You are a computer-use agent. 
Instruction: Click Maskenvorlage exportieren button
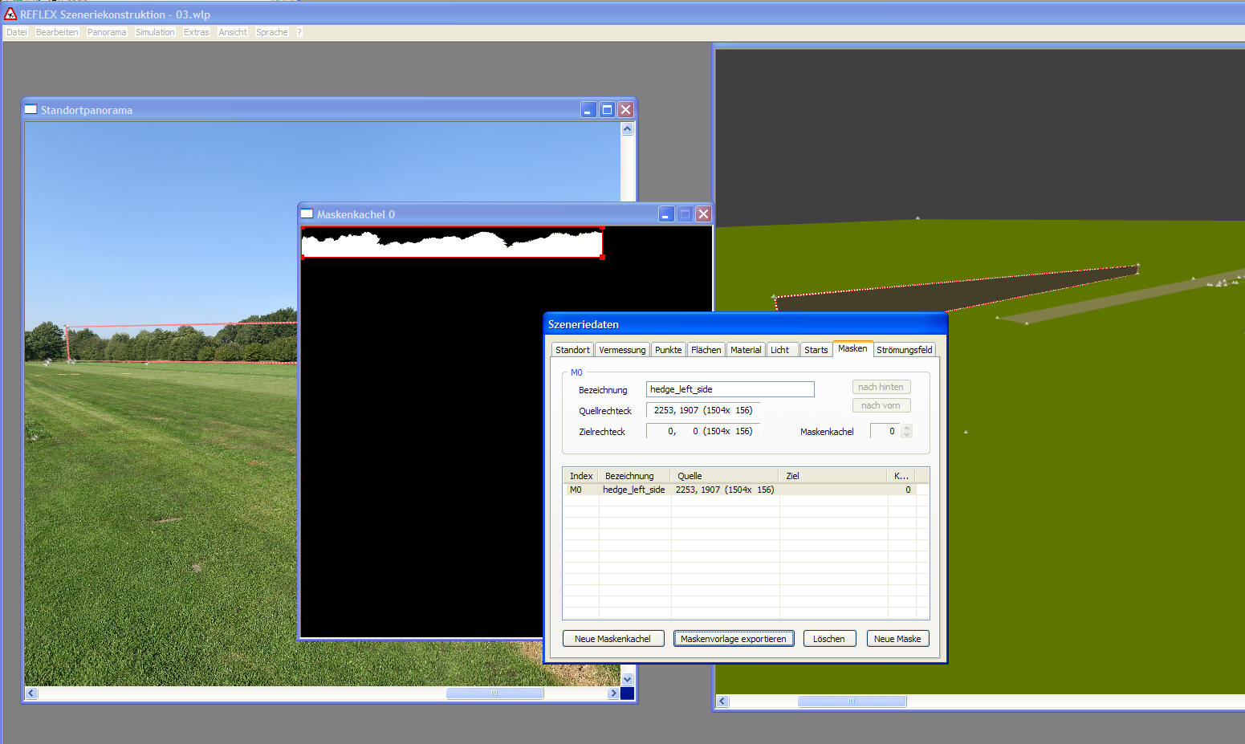tap(734, 639)
